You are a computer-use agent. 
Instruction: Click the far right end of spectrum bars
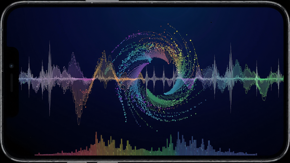click(255, 154)
